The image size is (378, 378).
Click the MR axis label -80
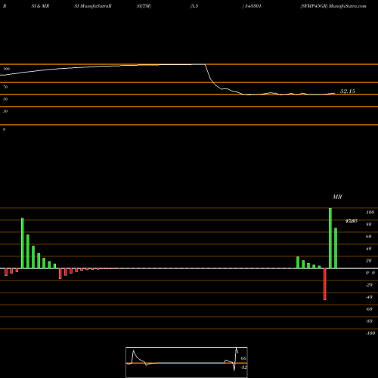(x=369, y=321)
